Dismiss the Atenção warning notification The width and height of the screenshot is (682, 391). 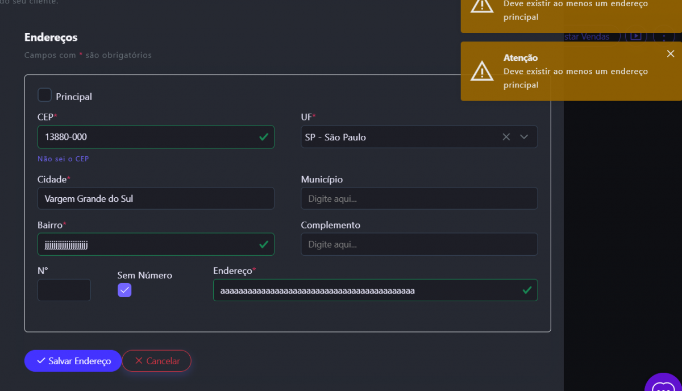click(671, 54)
